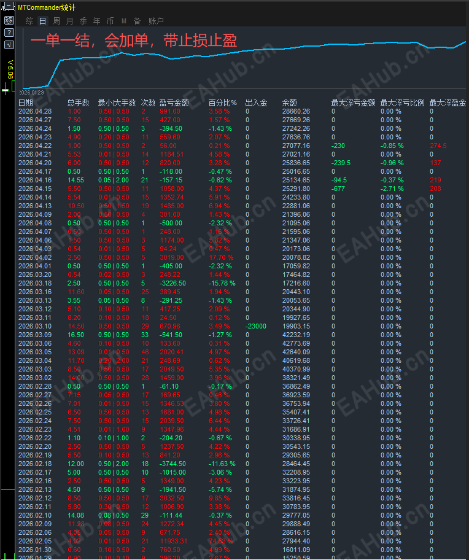469x560 pixels.
Task: Click the -1015.00 loss amount
Action: (x=172, y=472)
